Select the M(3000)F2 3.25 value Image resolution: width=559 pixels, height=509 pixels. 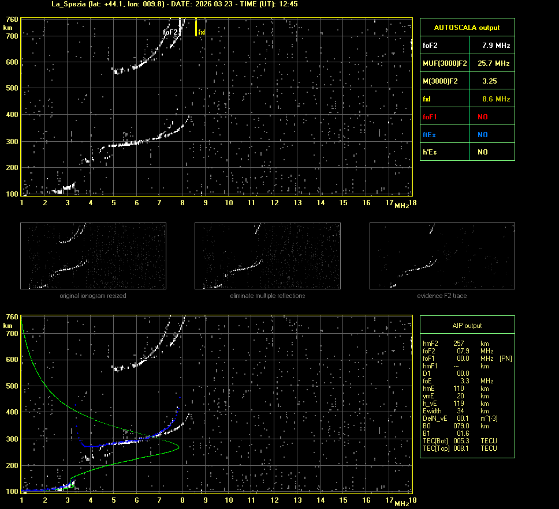(x=489, y=81)
